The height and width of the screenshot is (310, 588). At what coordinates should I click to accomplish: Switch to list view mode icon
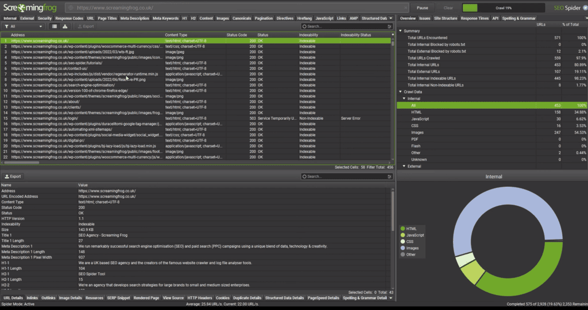point(55,26)
